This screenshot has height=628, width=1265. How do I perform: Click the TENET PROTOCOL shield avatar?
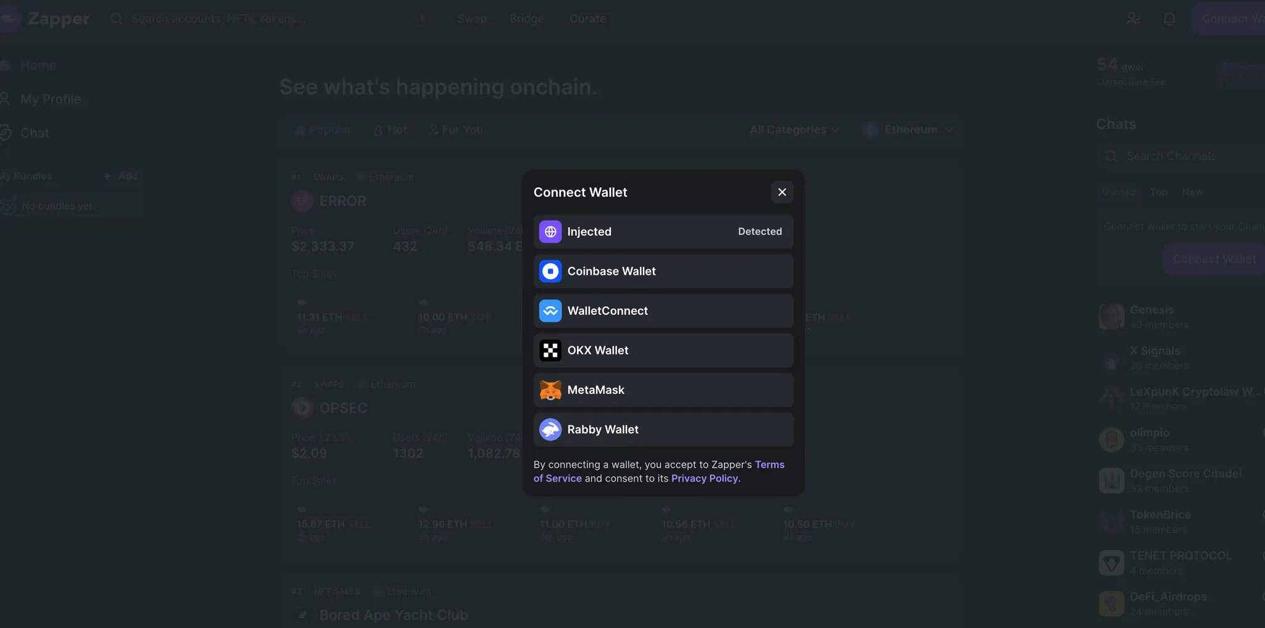point(1111,563)
